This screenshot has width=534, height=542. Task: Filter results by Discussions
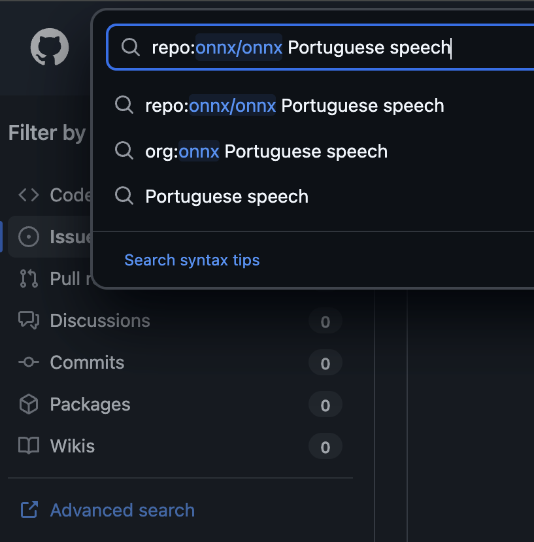click(100, 321)
